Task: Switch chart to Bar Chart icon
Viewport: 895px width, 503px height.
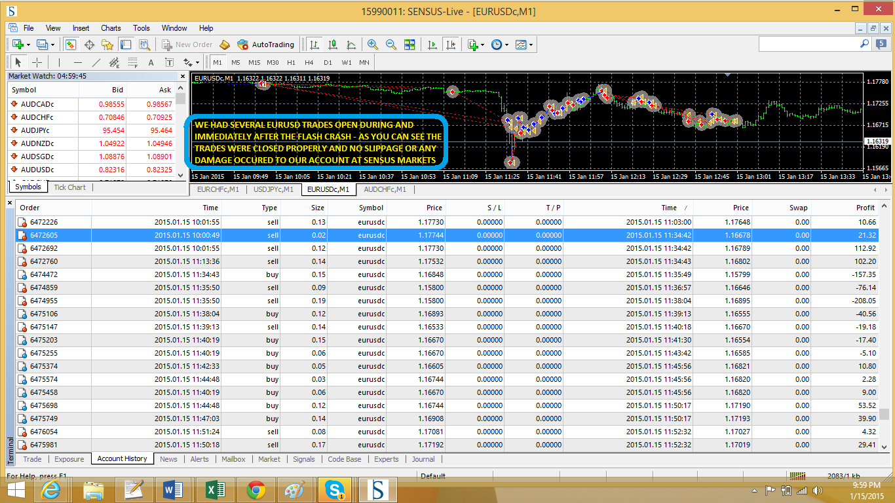Action: [x=314, y=45]
